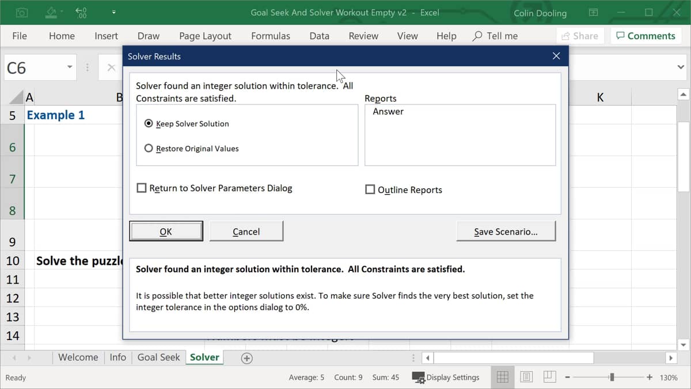Image resolution: width=691 pixels, height=389 pixels.
Task: Click the Select All corner triangle
Action: 17,97
